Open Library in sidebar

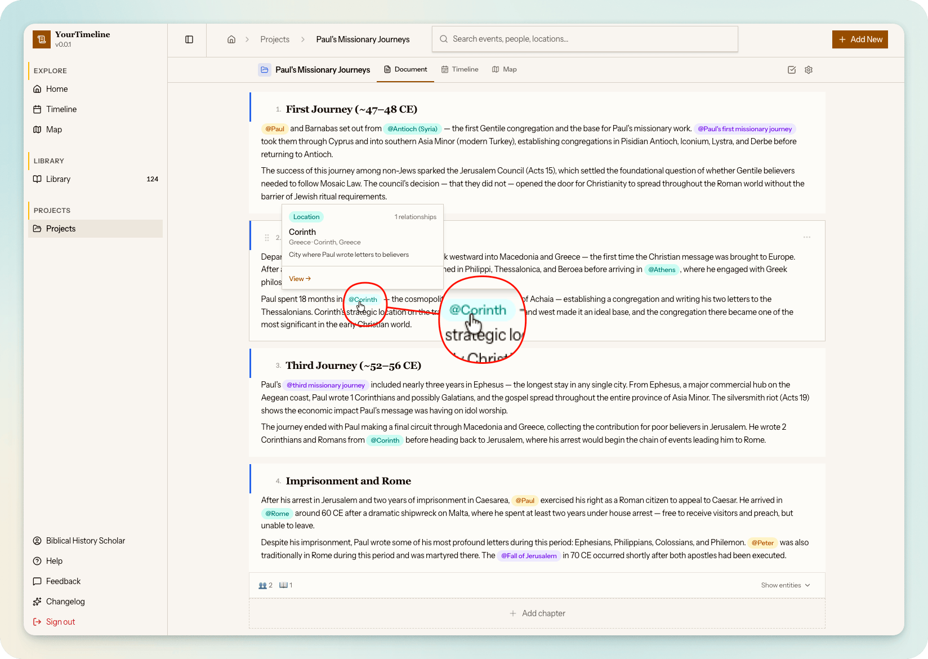(x=96, y=179)
